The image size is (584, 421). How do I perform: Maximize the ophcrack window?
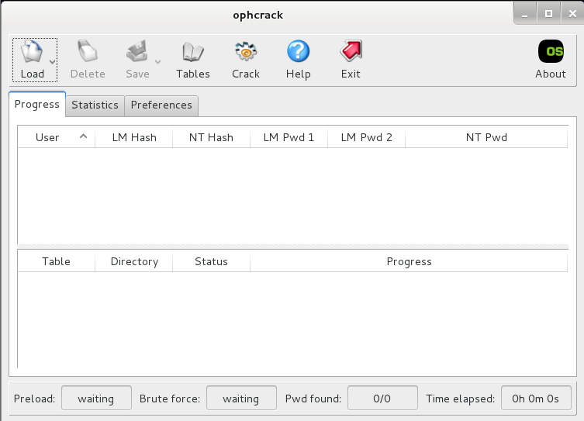548,14
